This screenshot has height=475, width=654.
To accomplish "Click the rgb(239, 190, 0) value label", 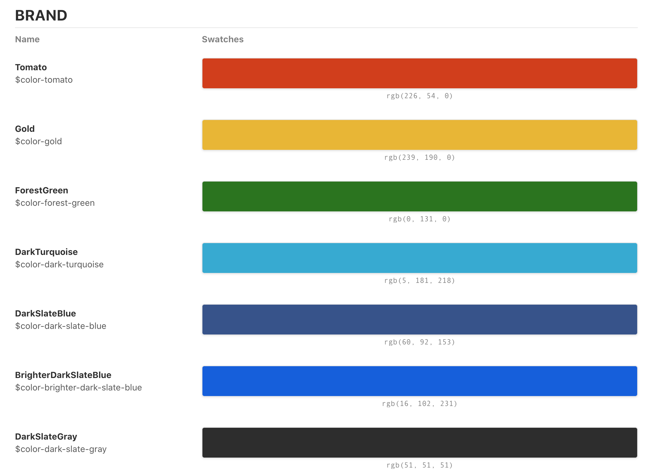I will (419, 158).
